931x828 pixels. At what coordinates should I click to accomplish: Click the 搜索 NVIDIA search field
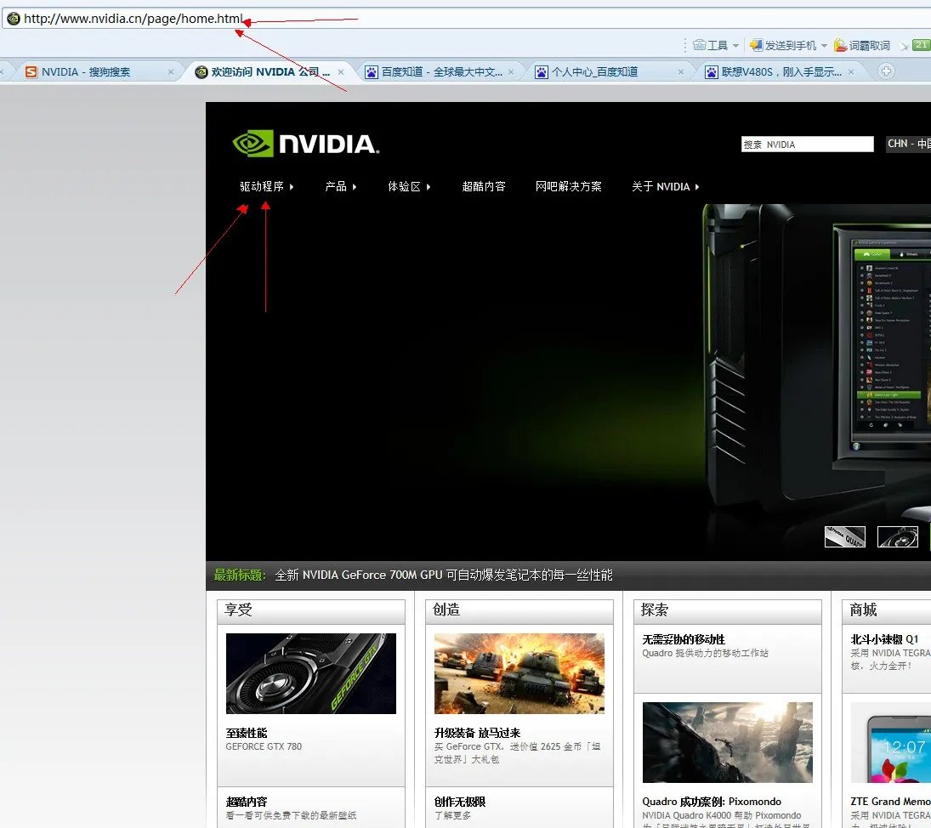click(808, 145)
